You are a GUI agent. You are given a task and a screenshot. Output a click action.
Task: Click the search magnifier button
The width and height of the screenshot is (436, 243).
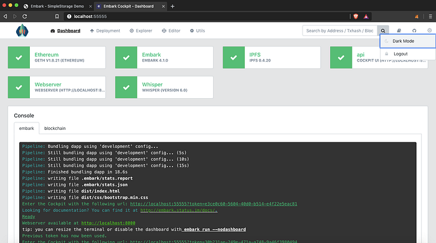coord(383,31)
